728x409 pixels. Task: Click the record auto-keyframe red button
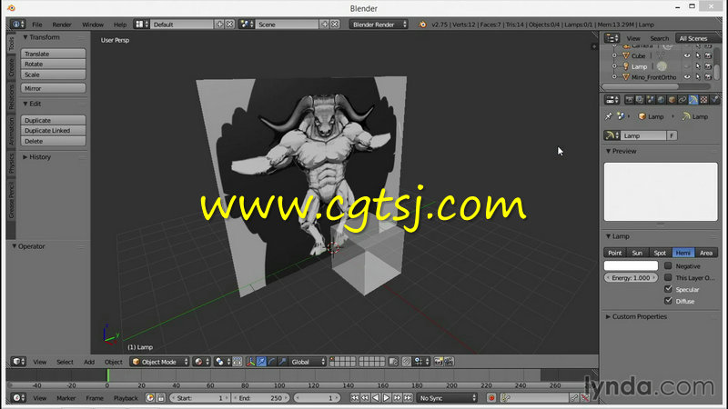[491, 398]
